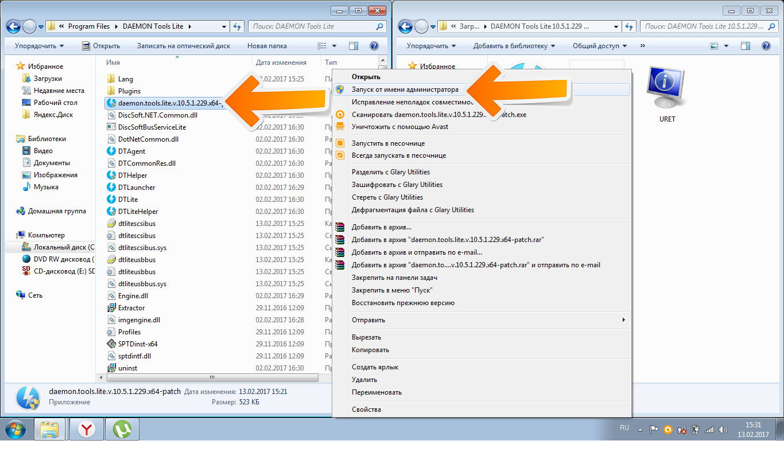This screenshot has width=784, height=464.
Task: Open Yandex Browser from taskbar
Action: click(x=87, y=429)
